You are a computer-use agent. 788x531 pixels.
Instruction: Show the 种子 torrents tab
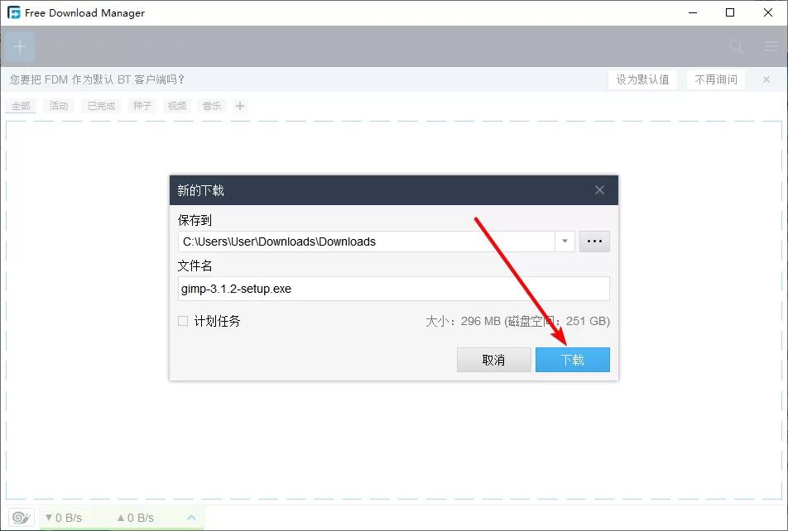click(142, 106)
